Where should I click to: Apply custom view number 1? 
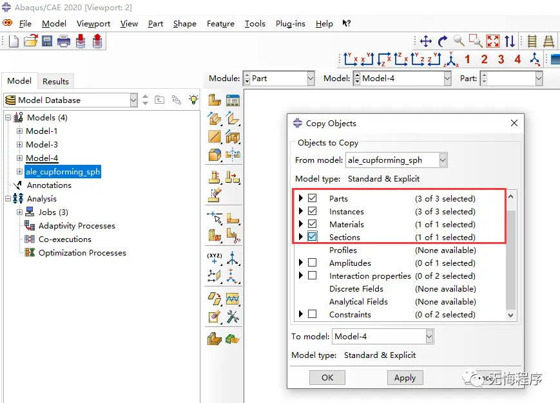[x=467, y=59]
